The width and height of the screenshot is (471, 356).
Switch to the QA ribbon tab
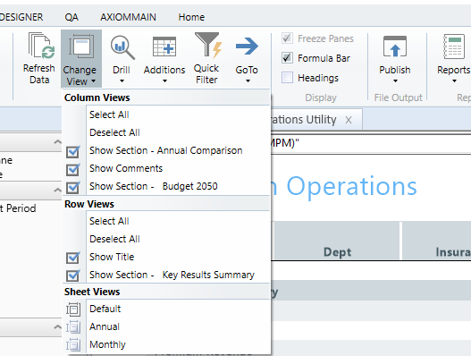(x=71, y=17)
